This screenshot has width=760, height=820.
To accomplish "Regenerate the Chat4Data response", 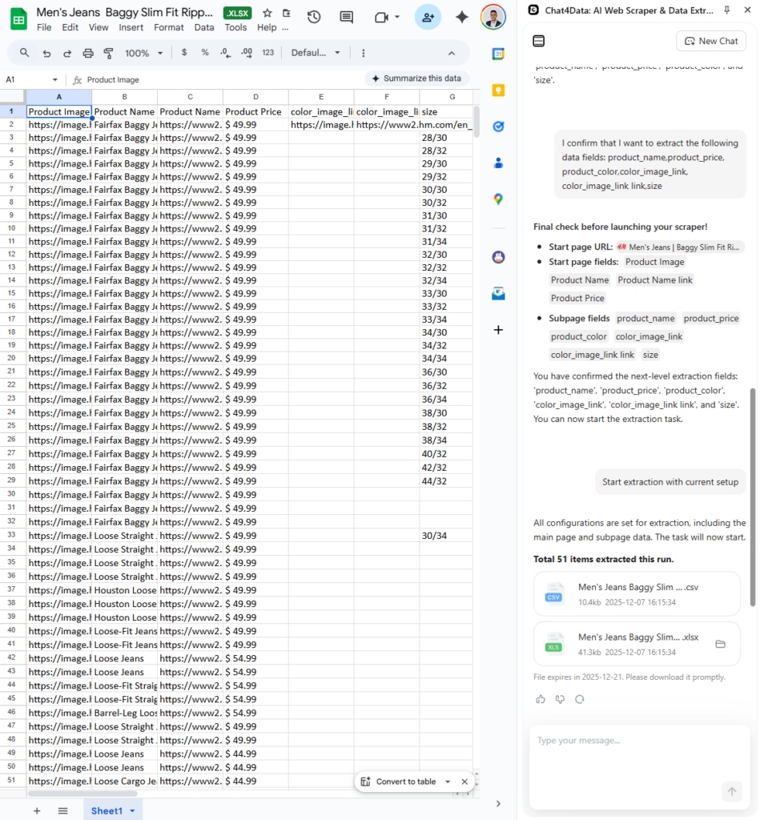I will (x=579, y=699).
